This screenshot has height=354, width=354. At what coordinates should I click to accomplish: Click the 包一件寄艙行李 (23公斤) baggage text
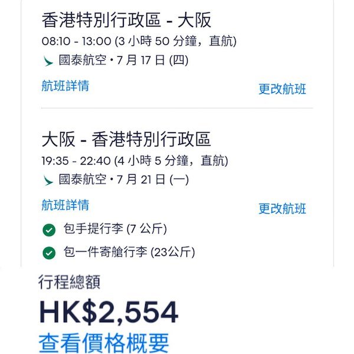(x=129, y=253)
